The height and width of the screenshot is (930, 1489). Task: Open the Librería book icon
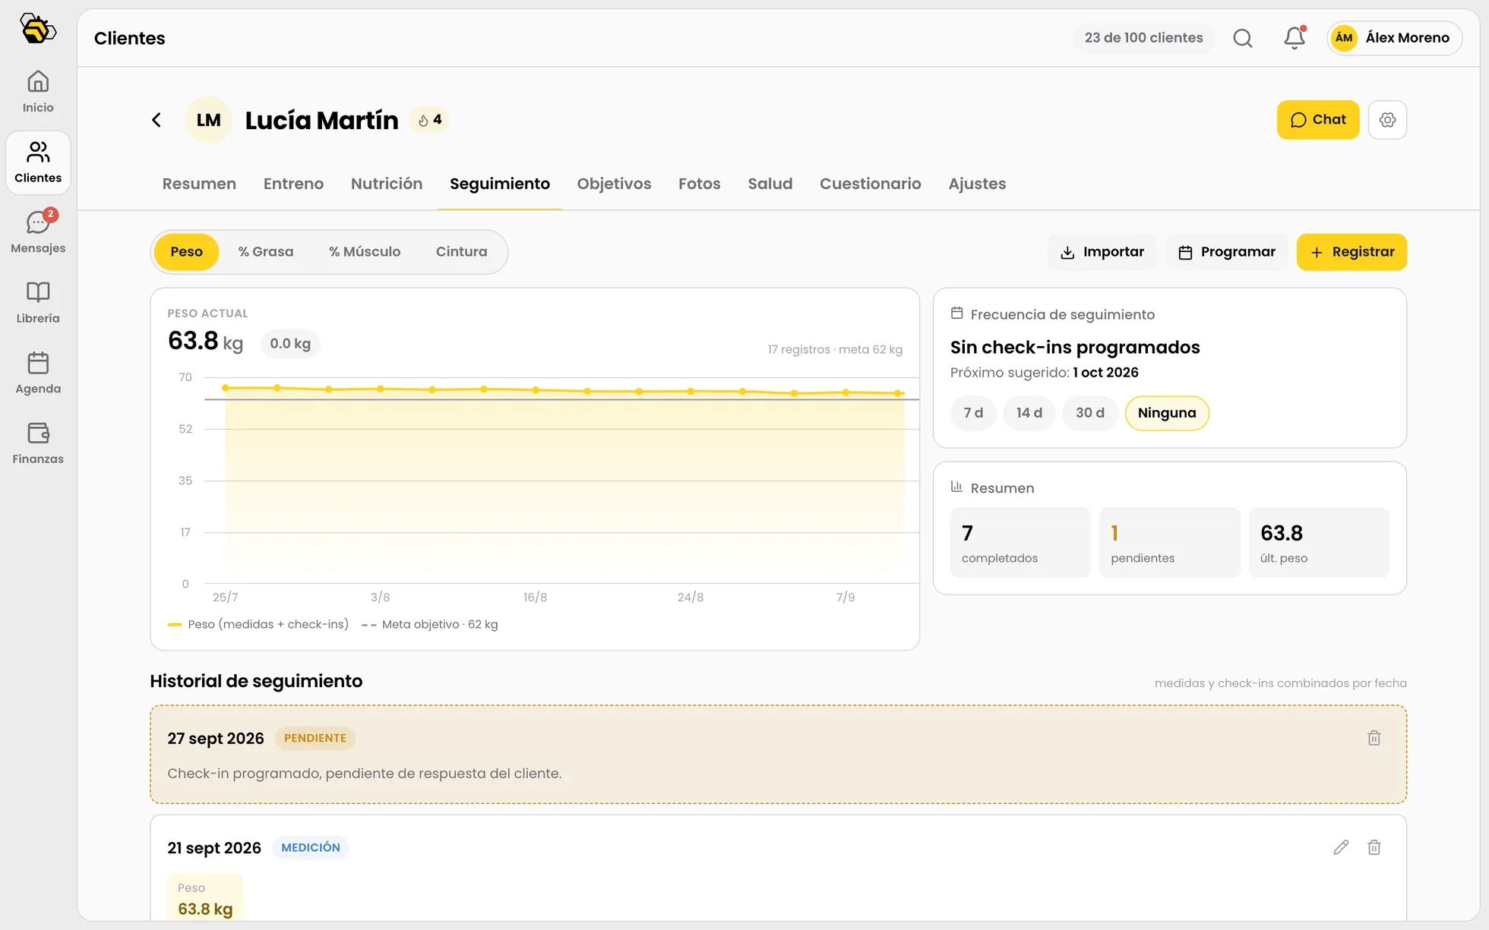coord(38,303)
